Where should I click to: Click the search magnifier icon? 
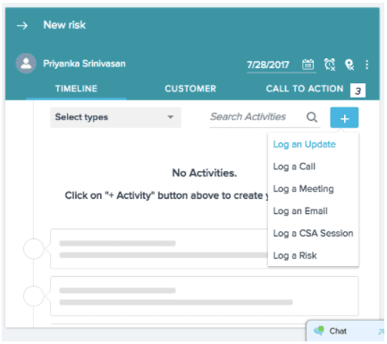pos(312,117)
